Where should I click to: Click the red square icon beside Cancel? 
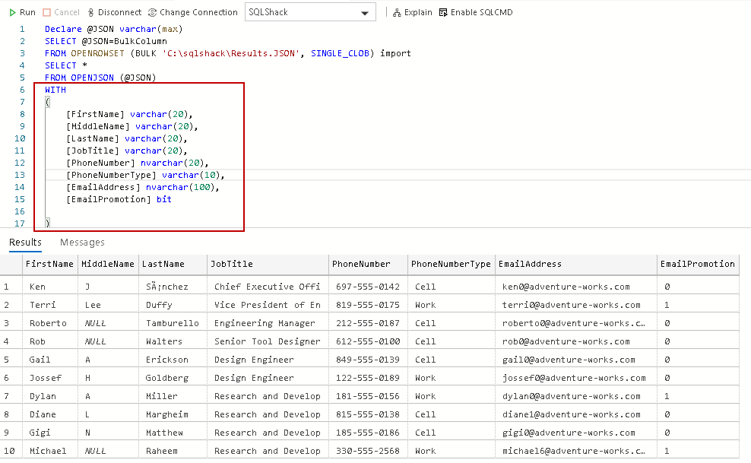pos(49,11)
